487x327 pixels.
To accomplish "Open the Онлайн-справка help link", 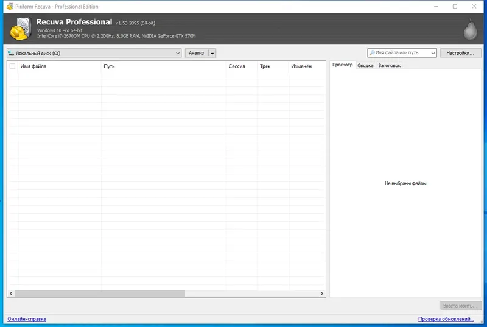I will click(x=27, y=319).
